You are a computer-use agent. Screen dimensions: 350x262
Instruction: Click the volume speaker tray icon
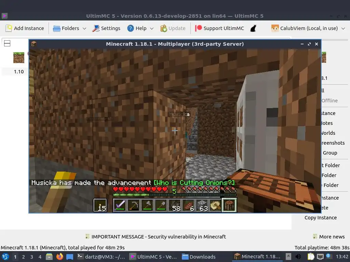(298, 257)
